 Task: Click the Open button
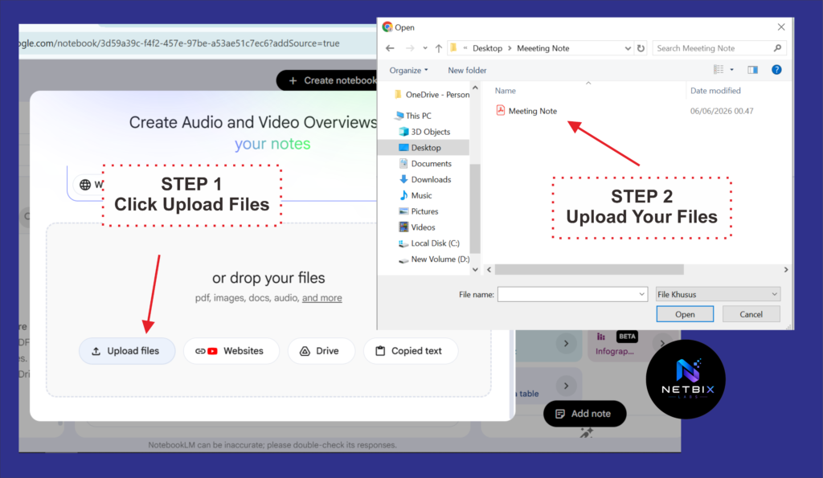685,314
